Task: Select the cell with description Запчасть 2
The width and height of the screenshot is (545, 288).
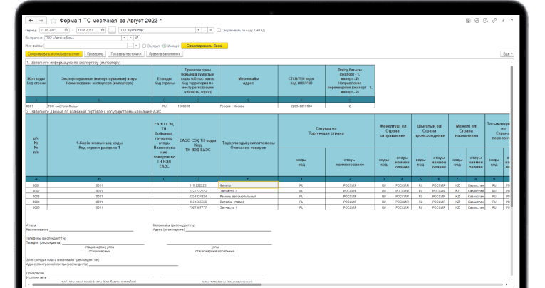Action: 248,191
